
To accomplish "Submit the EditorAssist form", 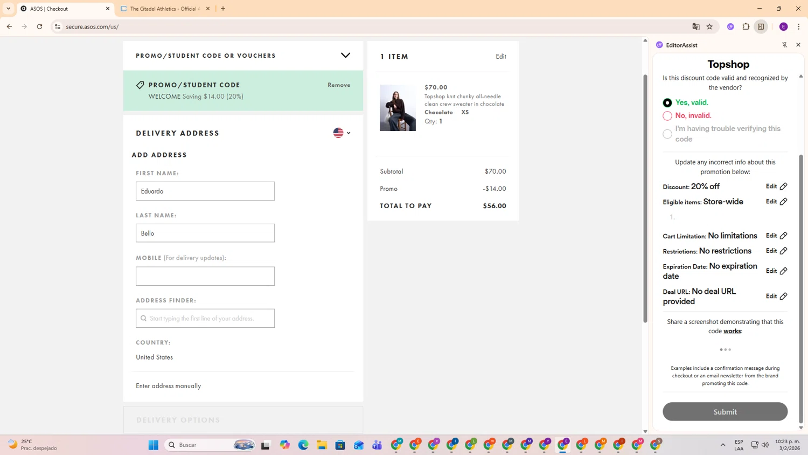I will [x=725, y=412].
